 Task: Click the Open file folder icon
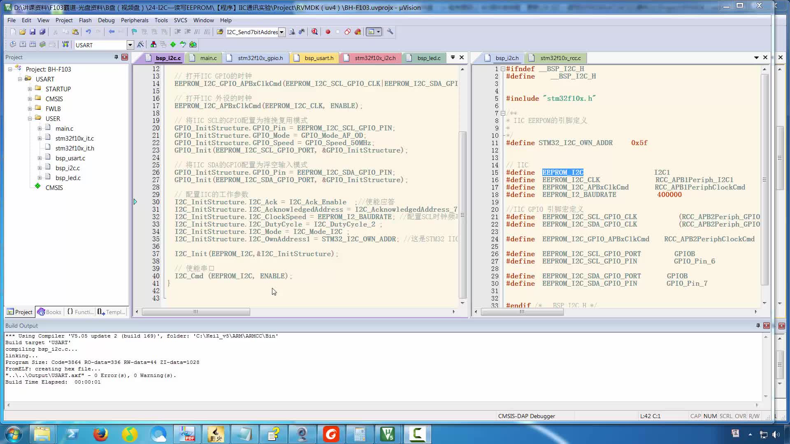tap(23, 32)
